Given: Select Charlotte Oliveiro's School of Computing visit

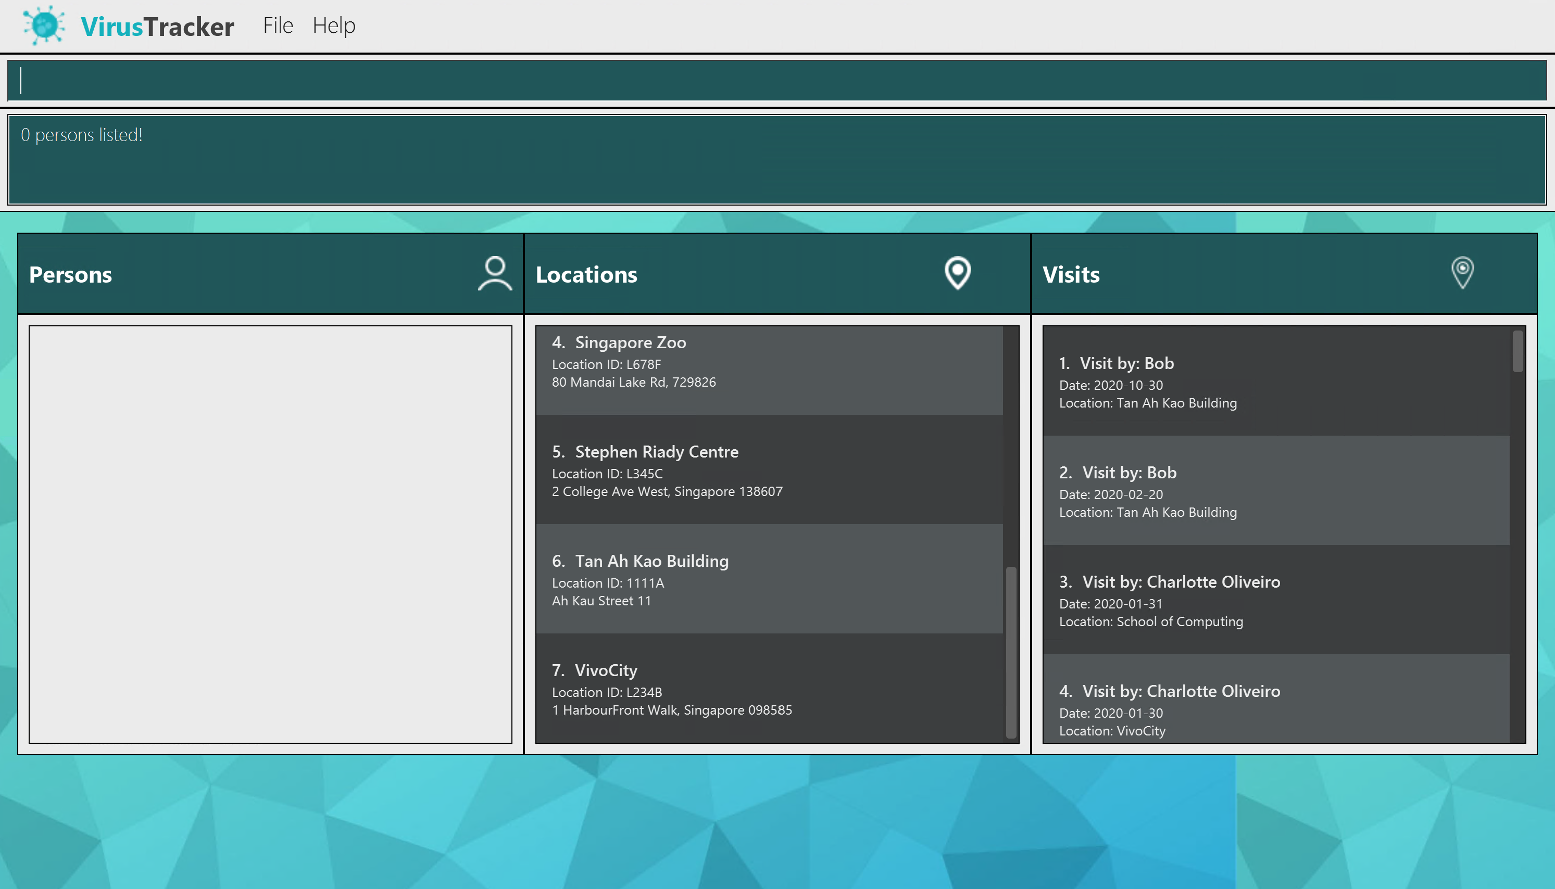Looking at the screenshot, I should point(1275,600).
